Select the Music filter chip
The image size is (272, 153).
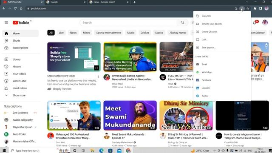pyautogui.click(x=131, y=33)
